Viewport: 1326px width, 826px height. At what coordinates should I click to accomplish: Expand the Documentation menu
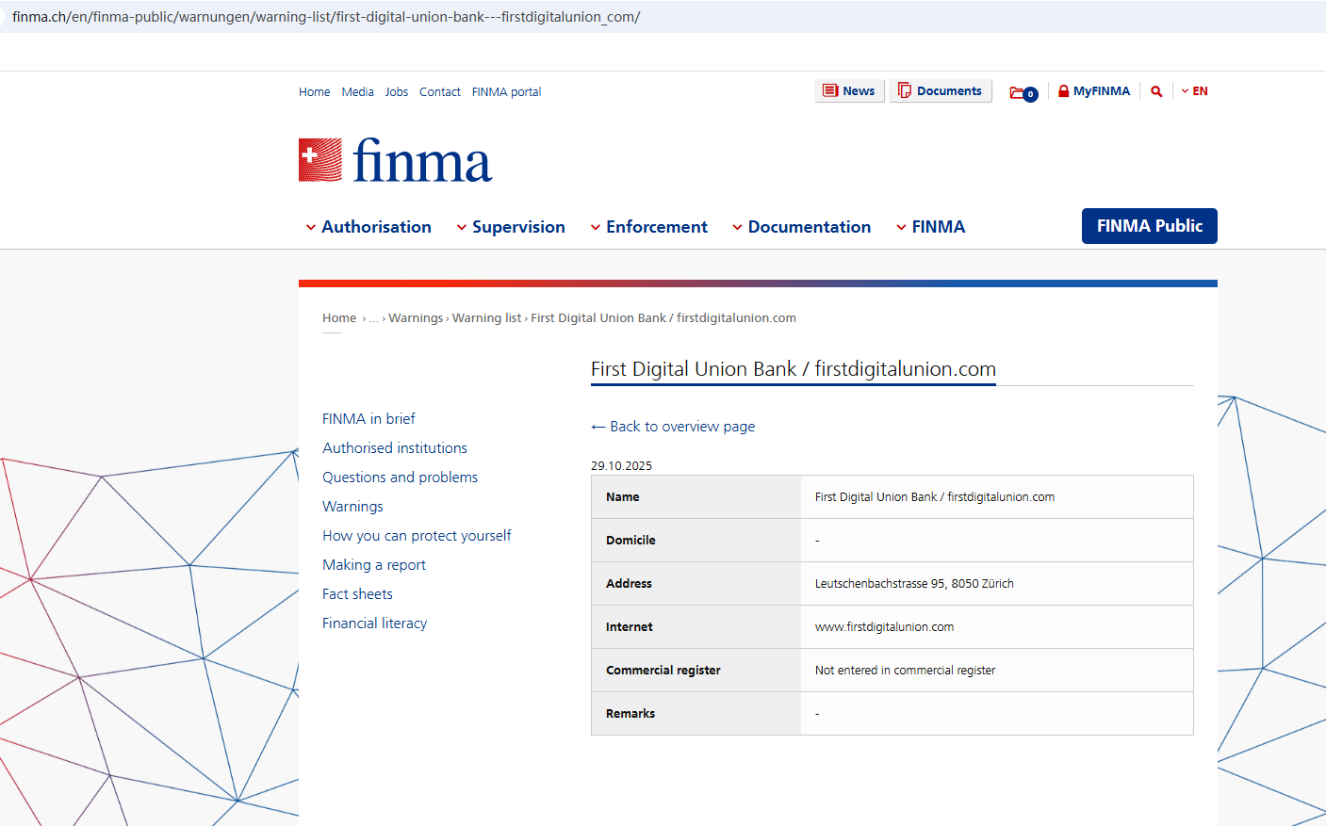(801, 227)
